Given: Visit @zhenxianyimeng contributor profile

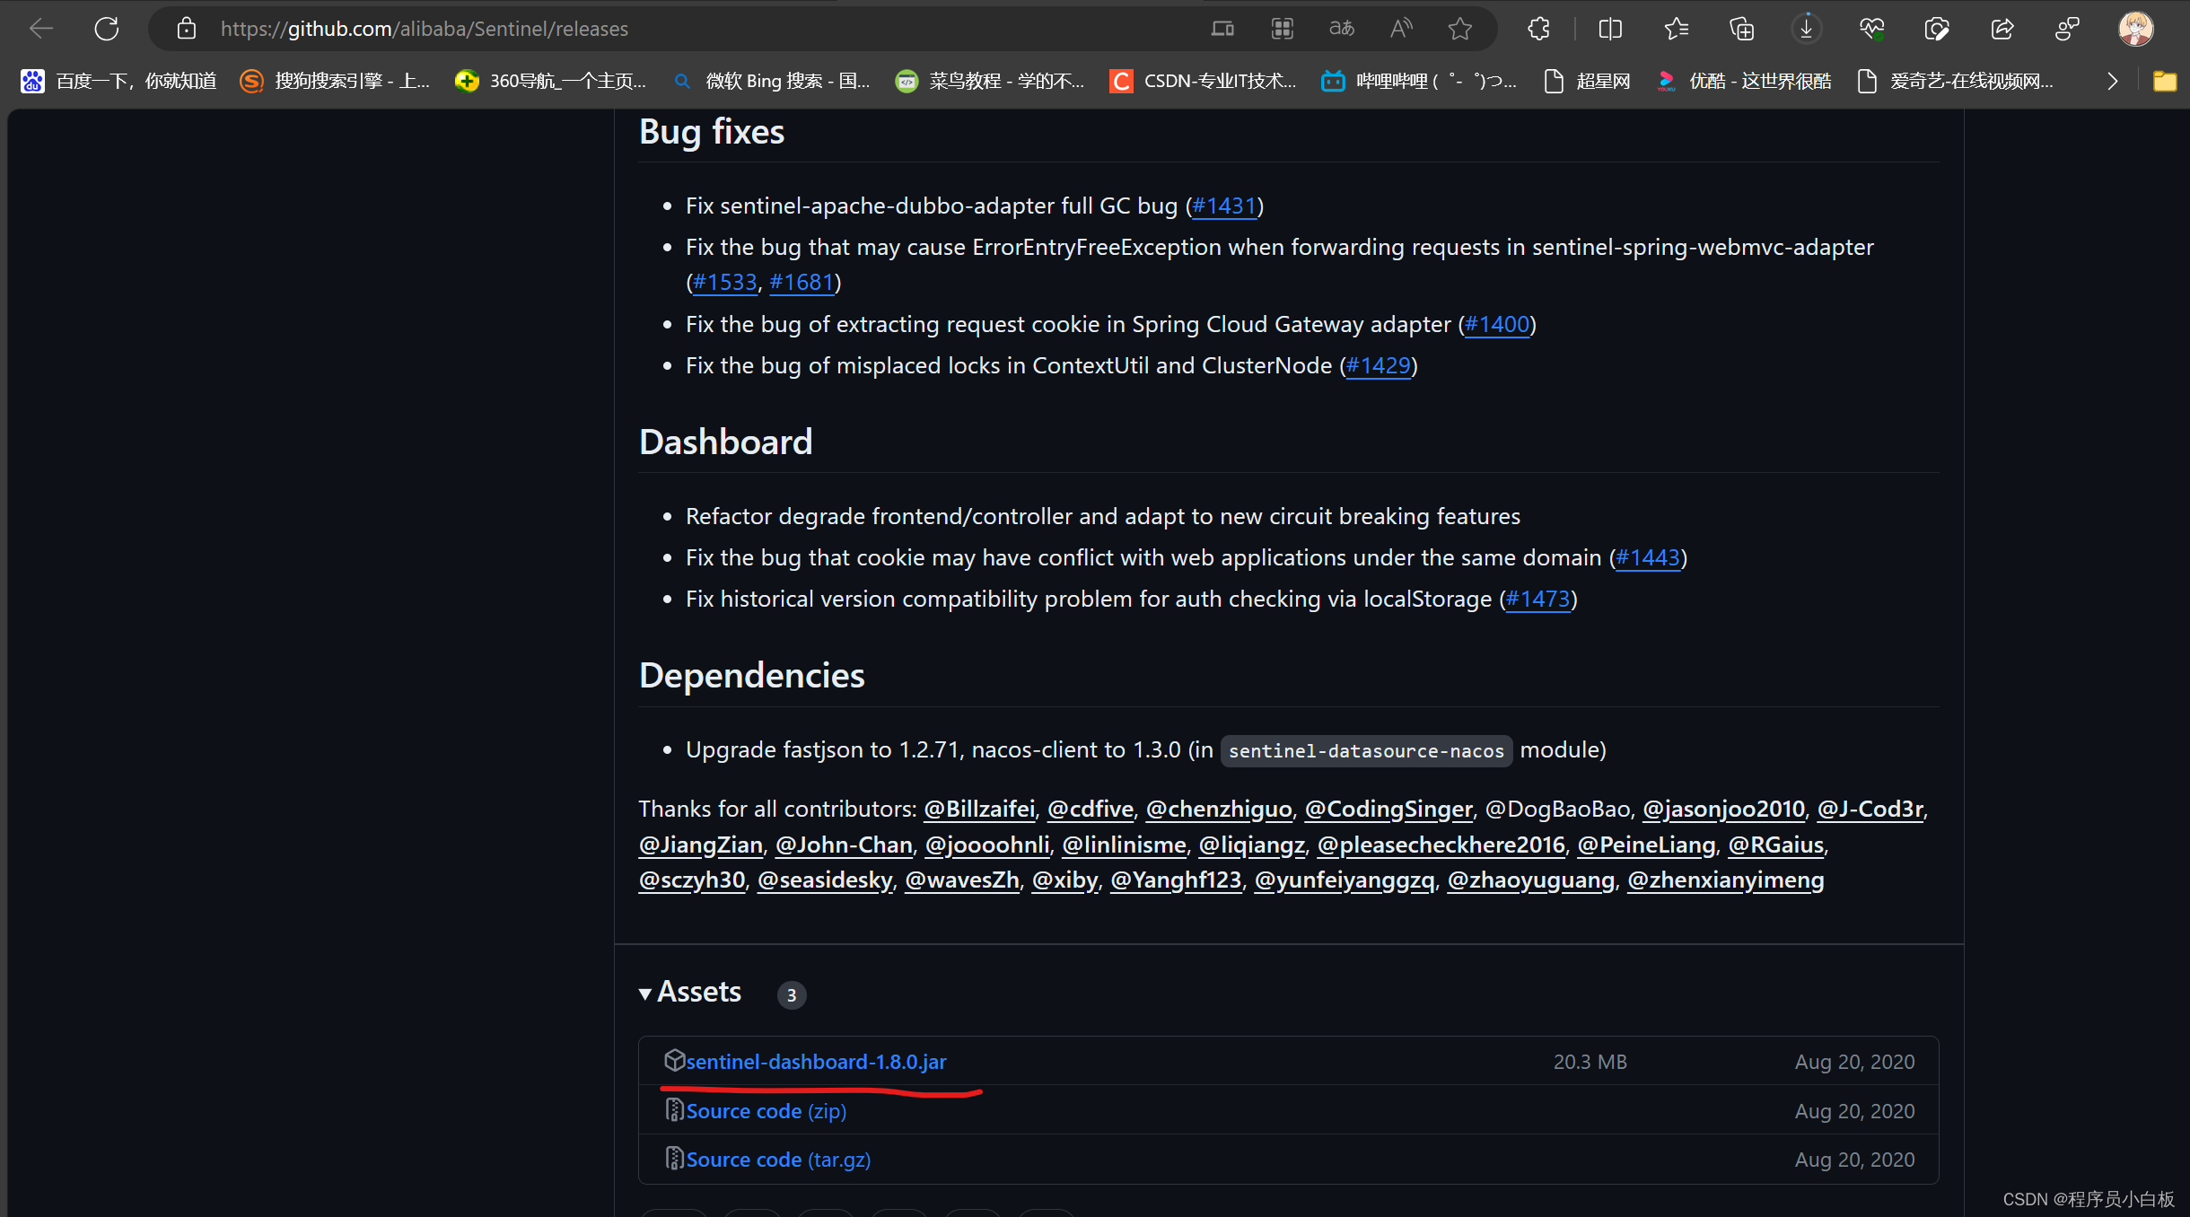Looking at the screenshot, I should click(x=1726, y=880).
